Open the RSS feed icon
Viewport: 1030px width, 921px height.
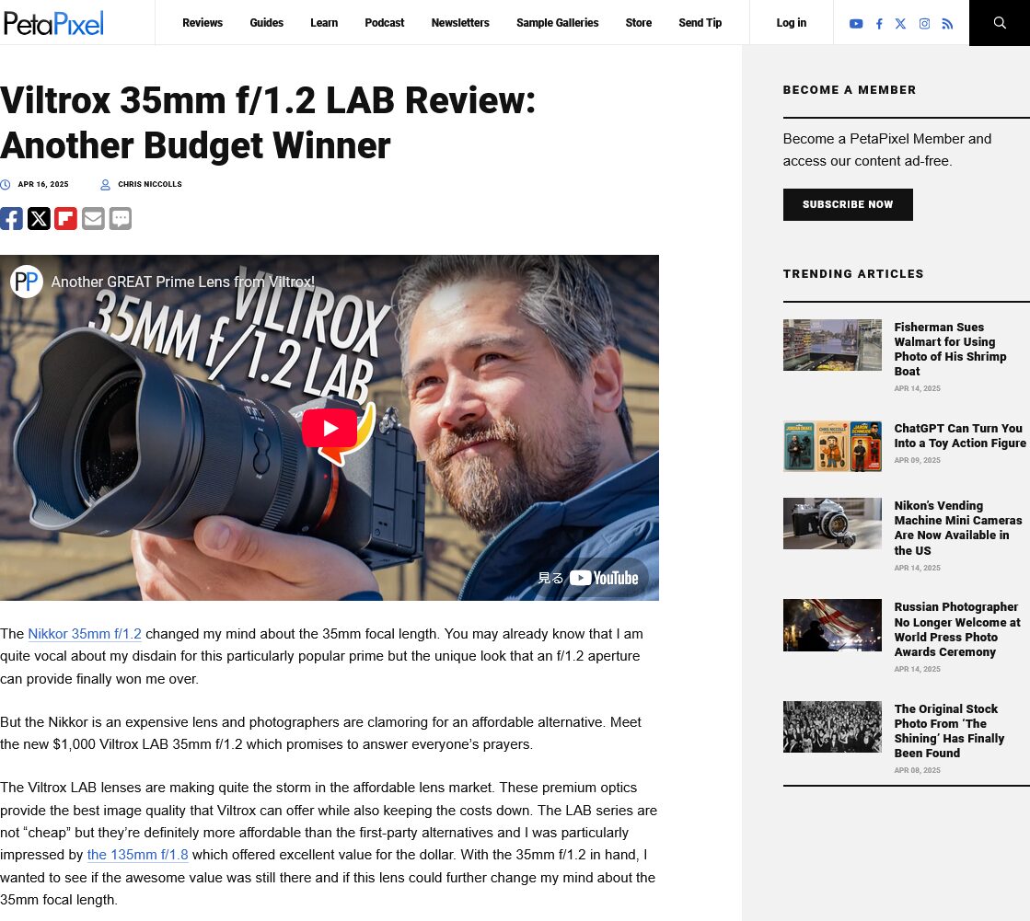[x=947, y=24]
